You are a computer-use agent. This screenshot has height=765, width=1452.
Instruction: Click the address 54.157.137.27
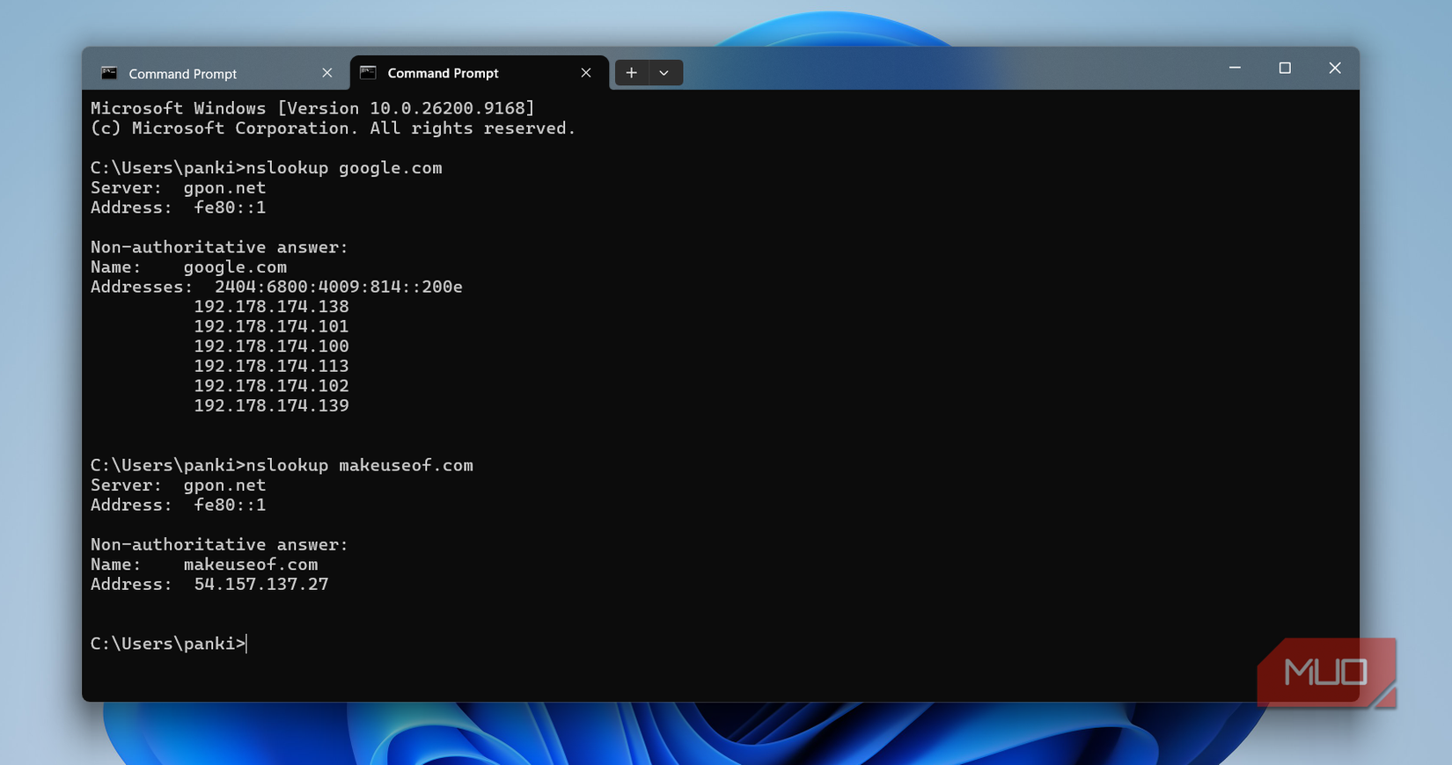(x=261, y=584)
